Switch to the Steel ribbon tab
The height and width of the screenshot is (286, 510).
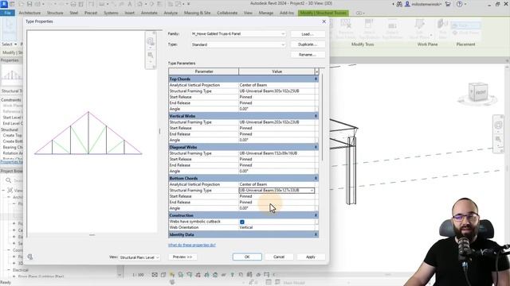point(74,13)
